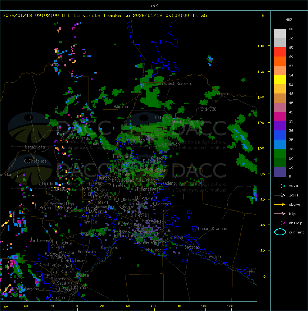
Task: Click the 'M_Caseros' map label
Action: tap(161, 204)
